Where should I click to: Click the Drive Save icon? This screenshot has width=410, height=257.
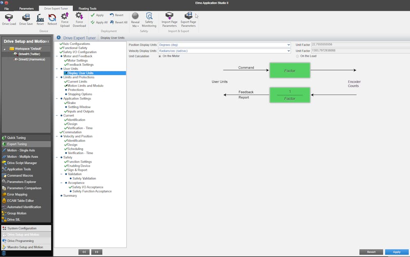coord(26,18)
